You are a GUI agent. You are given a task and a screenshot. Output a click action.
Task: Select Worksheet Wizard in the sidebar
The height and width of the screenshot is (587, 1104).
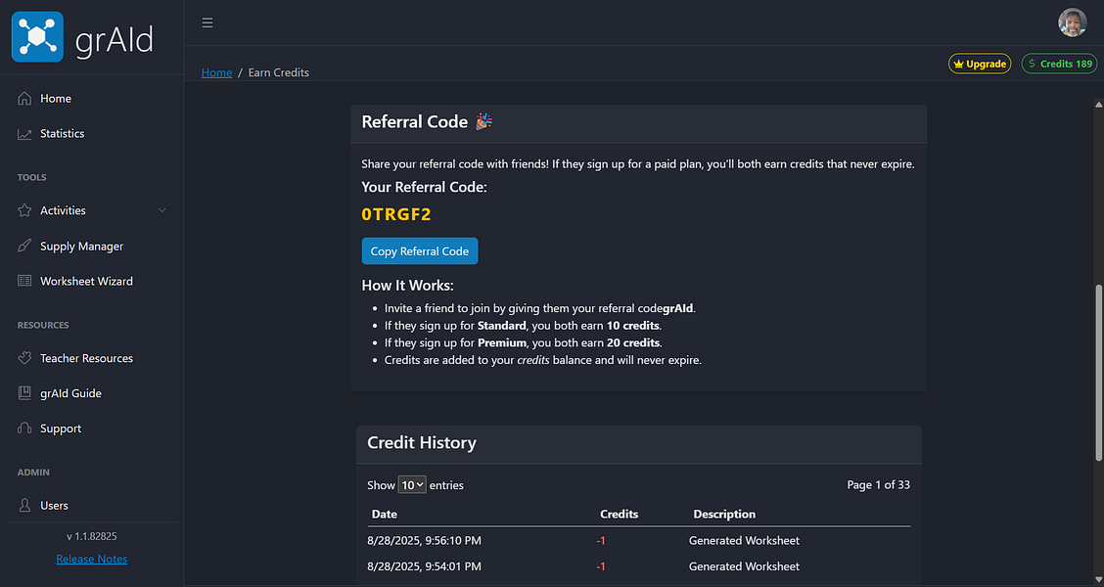pyautogui.click(x=86, y=282)
